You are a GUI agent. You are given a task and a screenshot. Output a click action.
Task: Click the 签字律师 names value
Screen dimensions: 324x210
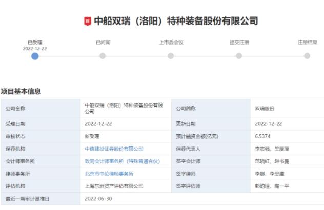pyautogui.click(x=270, y=174)
